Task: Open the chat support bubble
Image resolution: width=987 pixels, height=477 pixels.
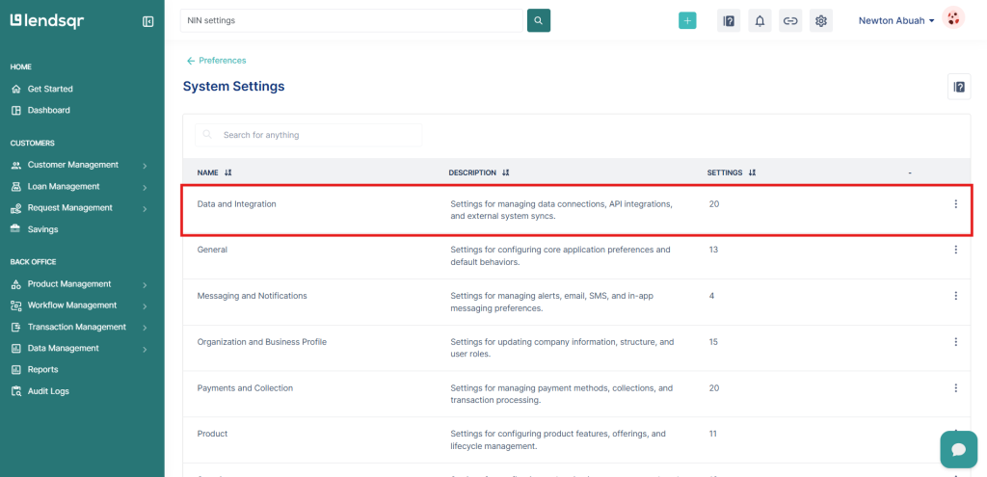Action: [x=958, y=450]
